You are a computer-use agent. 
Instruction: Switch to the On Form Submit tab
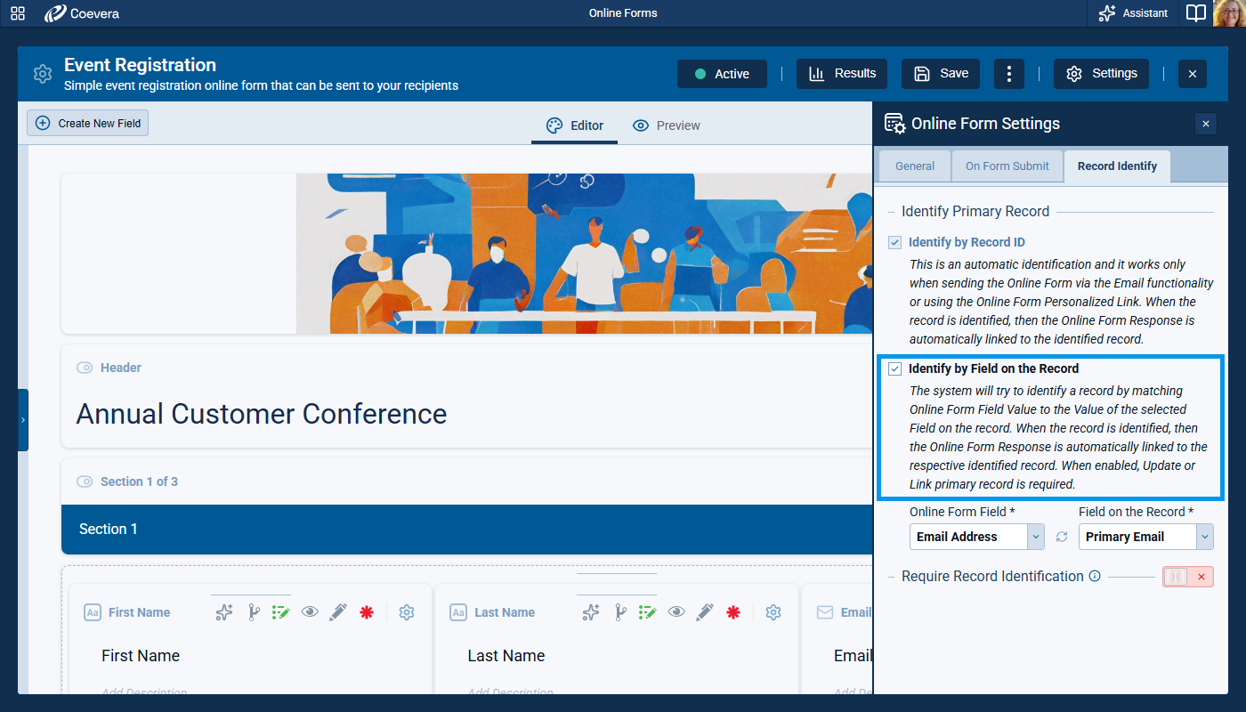click(1007, 166)
